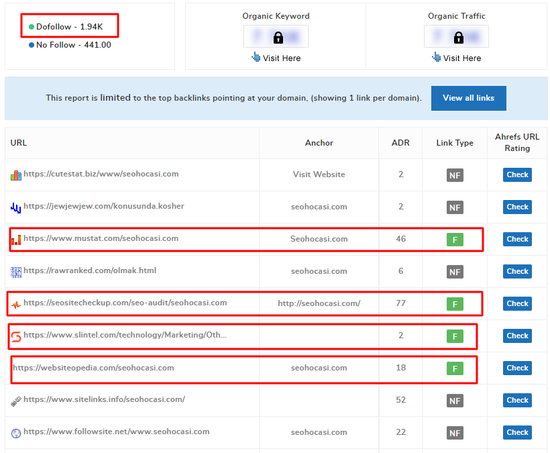Click the URL column header
Image resolution: width=550 pixels, height=453 pixels.
tap(19, 143)
